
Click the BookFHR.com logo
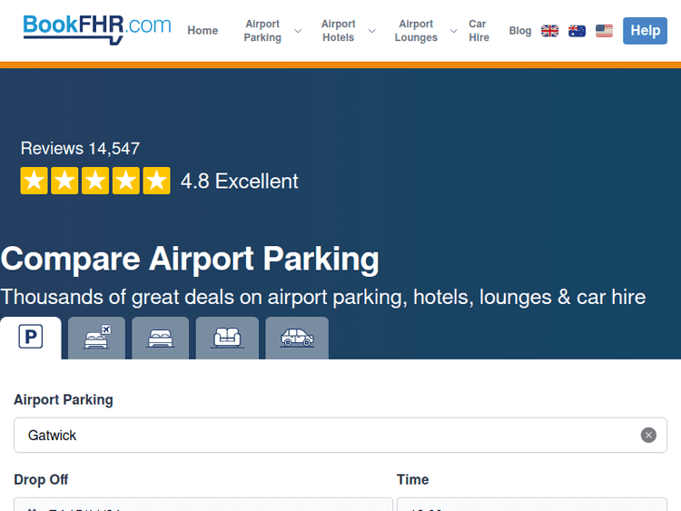click(x=96, y=27)
